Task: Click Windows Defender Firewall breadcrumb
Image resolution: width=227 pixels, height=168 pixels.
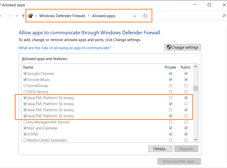Action: pos(62,16)
